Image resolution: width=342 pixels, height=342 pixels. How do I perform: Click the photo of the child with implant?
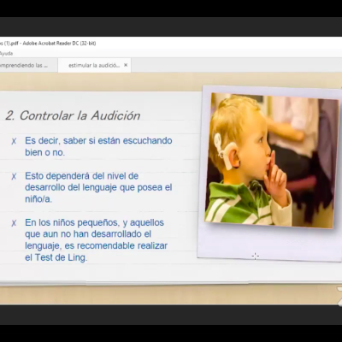272,161
